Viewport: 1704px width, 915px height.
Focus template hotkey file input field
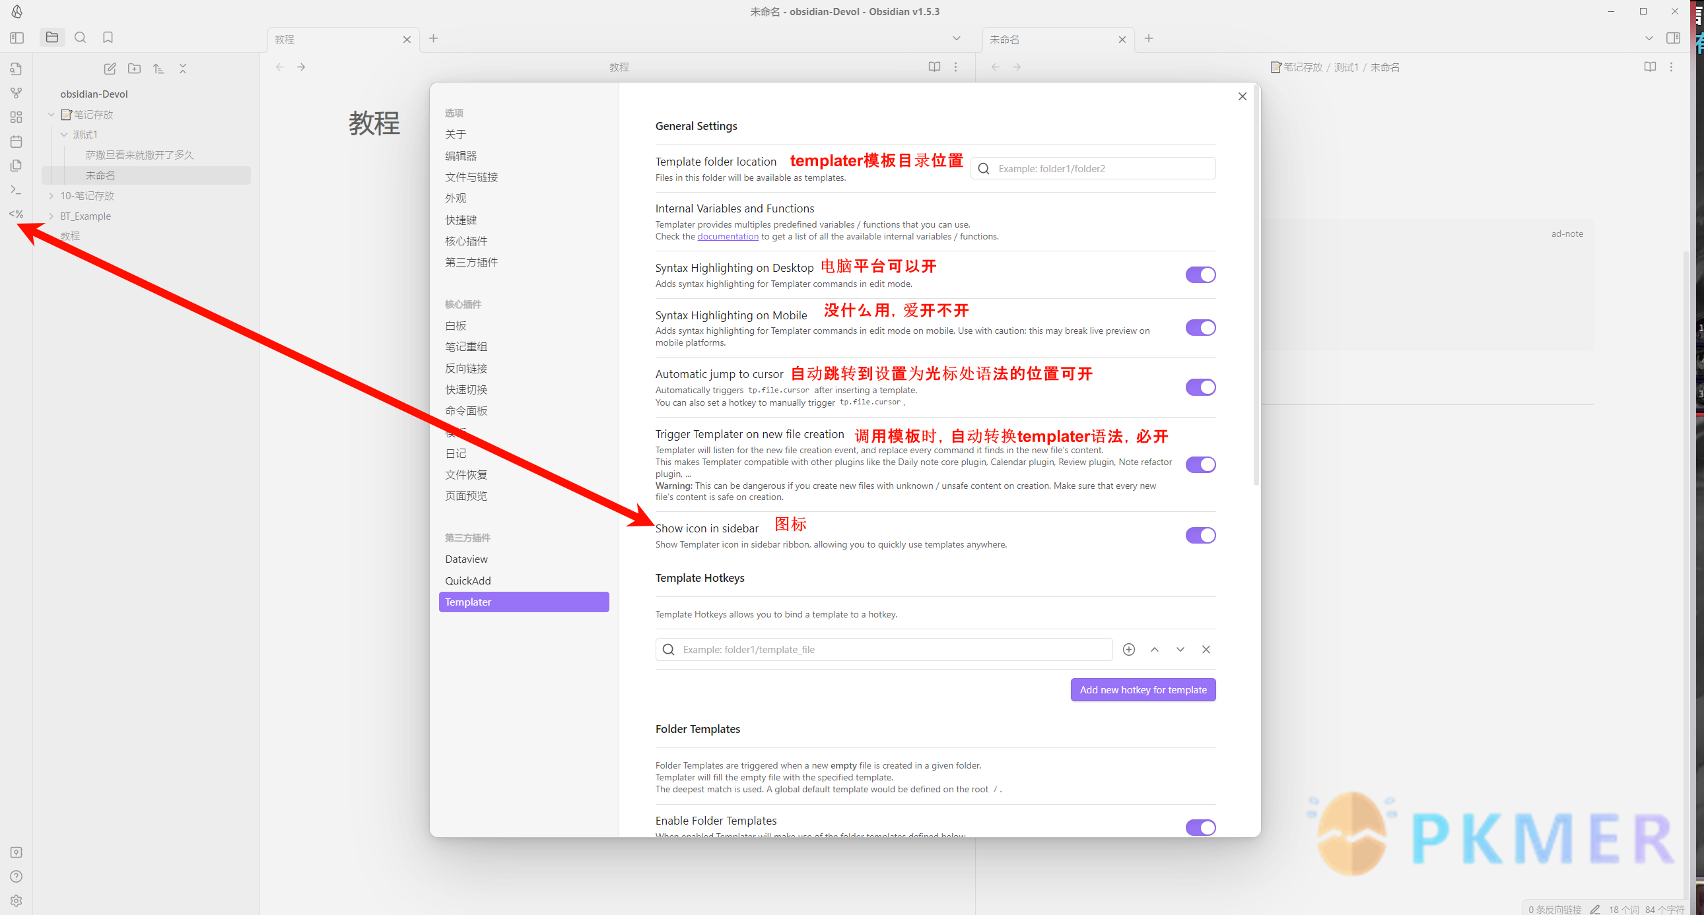(x=884, y=649)
